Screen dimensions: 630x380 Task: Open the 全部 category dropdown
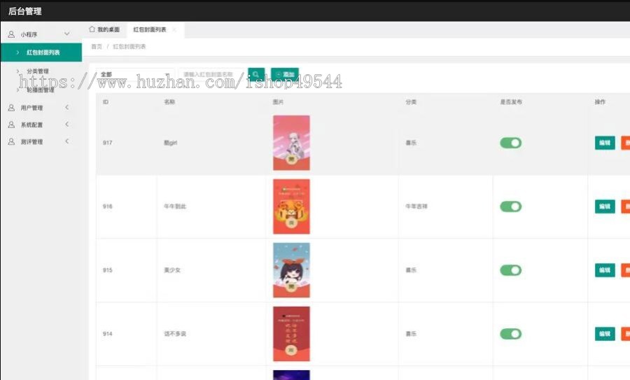[x=134, y=74]
